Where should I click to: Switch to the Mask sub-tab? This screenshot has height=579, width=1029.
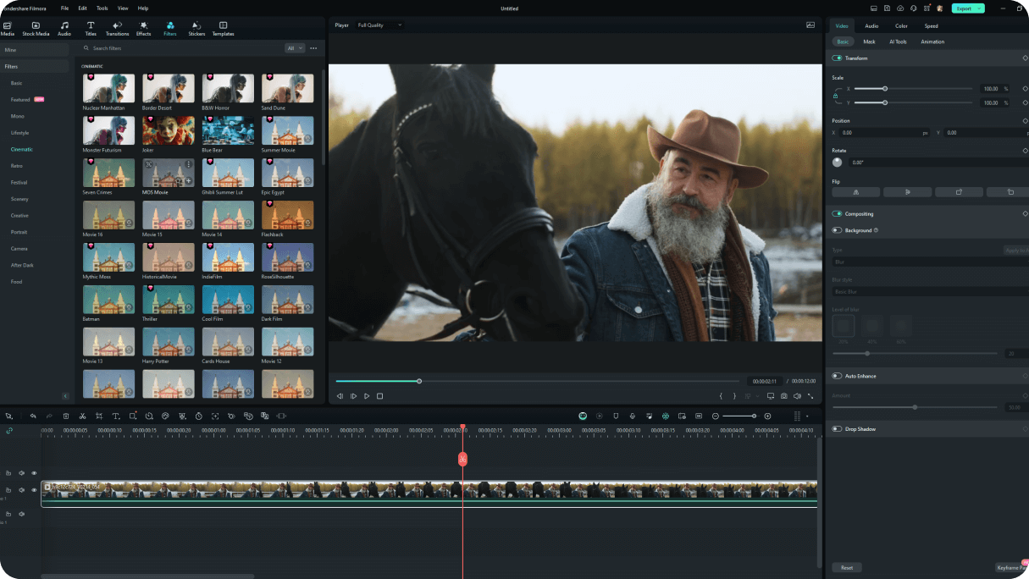(869, 41)
